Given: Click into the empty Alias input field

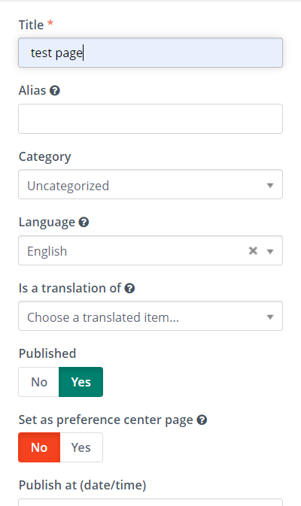Looking at the screenshot, I should tap(150, 119).
